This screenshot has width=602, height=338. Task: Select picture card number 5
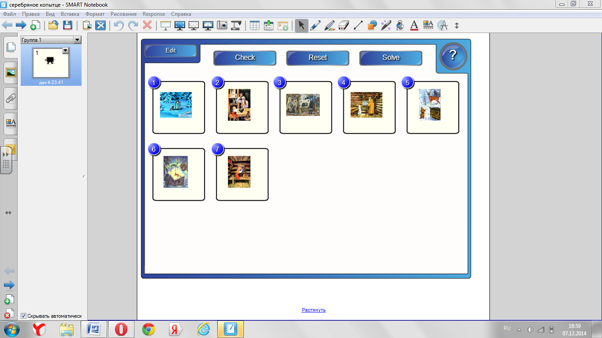pyautogui.click(x=432, y=107)
